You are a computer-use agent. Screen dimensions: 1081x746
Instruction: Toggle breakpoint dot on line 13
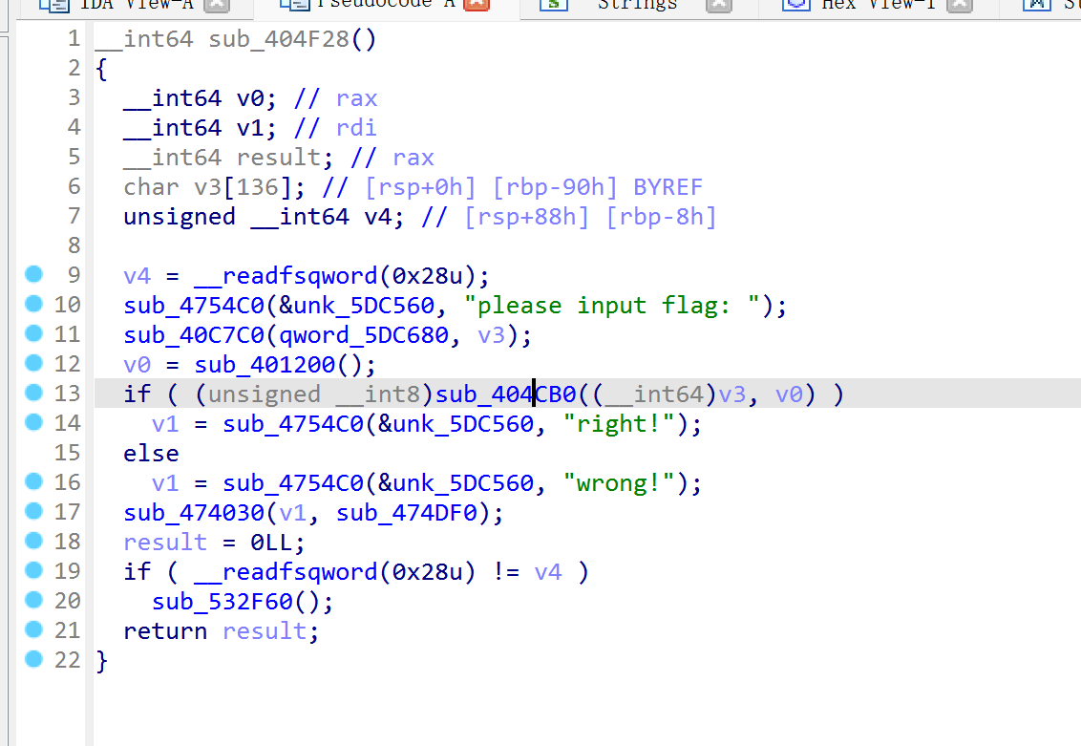point(34,394)
